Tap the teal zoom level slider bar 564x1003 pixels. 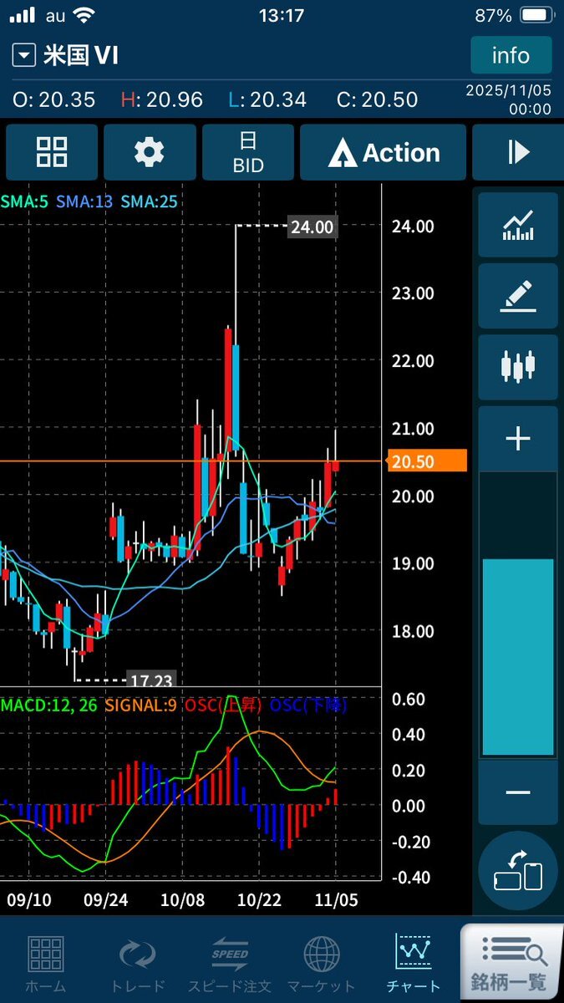tap(518, 656)
